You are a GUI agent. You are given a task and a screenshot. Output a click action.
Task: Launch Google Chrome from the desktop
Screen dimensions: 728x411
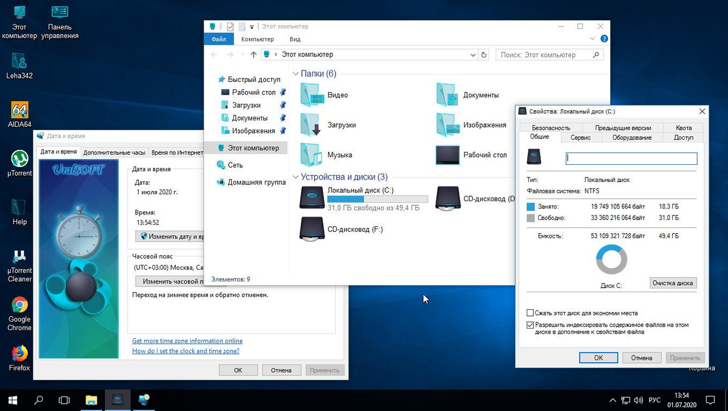coord(19,314)
